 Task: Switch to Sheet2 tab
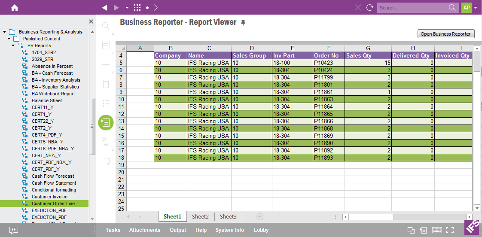coord(201,216)
